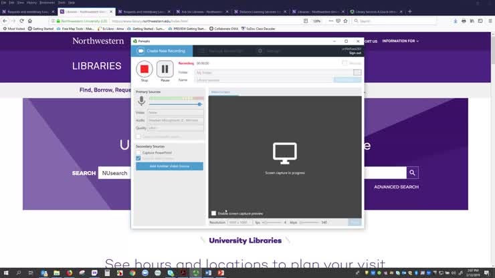Open Task View on the taskbar

(31, 273)
